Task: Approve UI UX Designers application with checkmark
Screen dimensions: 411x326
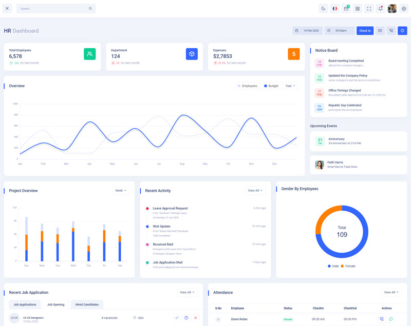Action: [177, 318]
